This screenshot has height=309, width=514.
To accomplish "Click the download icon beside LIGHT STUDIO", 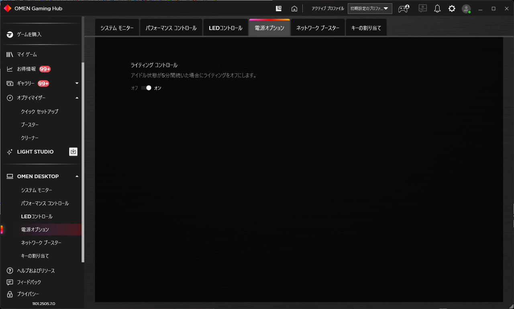I will 73,152.
